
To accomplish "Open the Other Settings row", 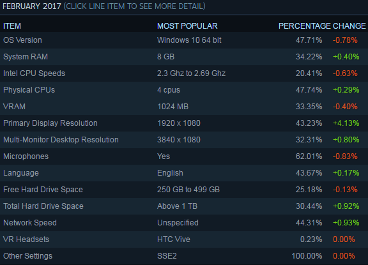I will (x=184, y=257).
